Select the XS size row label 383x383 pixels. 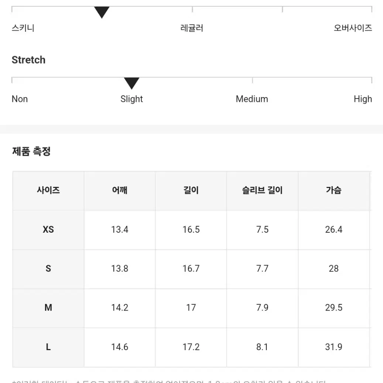[x=48, y=230]
